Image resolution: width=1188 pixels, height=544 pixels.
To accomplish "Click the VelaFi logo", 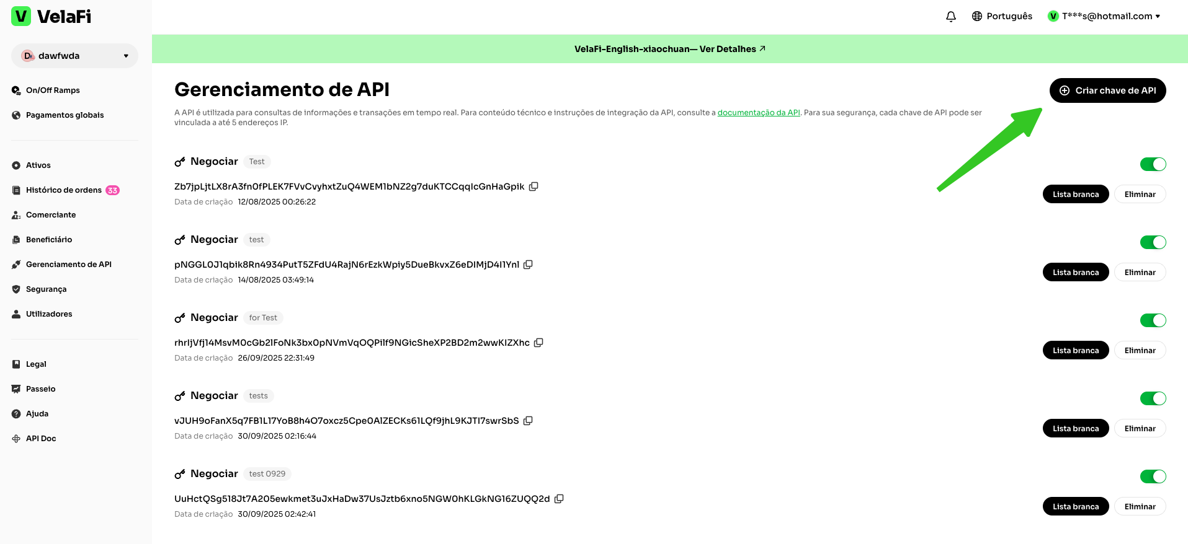I will (51, 17).
